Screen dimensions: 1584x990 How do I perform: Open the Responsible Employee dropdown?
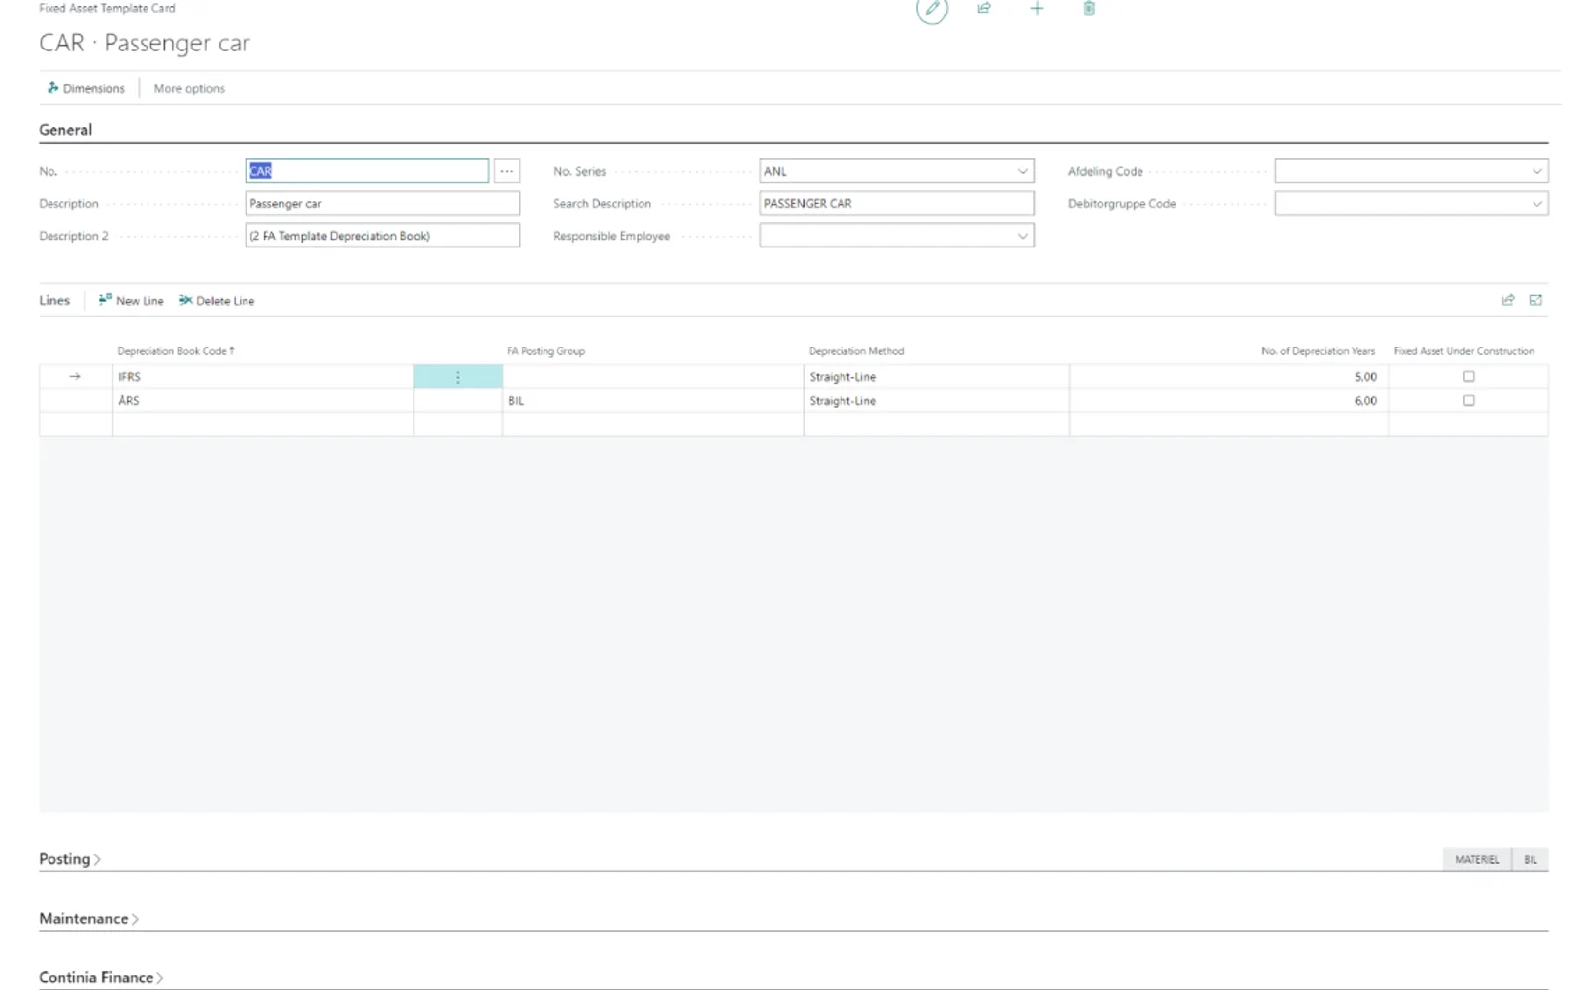1022,236
